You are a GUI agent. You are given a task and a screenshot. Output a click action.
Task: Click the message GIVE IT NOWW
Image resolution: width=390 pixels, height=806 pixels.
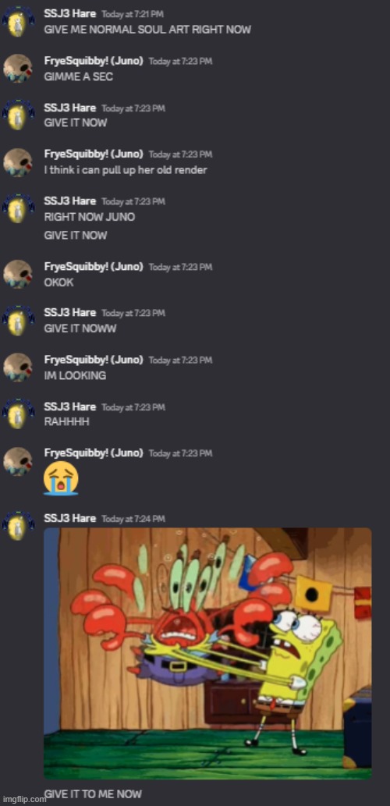[80, 328]
